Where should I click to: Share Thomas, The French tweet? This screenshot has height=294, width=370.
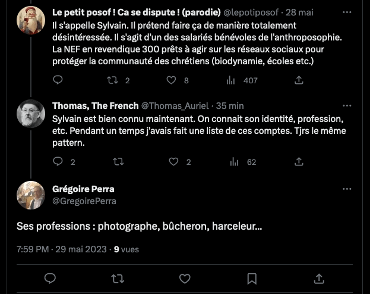click(x=299, y=161)
